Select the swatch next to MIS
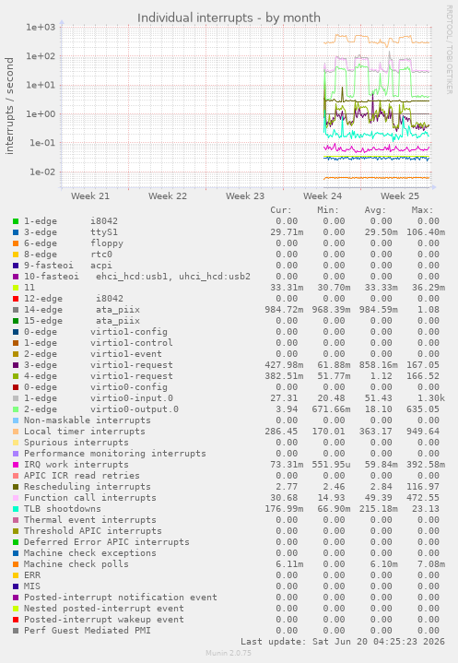This screenshot has height=663, width=458. coord(16,586)
